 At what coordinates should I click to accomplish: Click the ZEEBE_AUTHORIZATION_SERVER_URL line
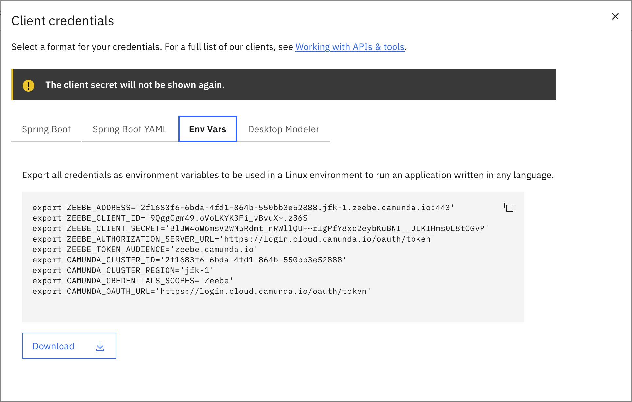point(234,239)
